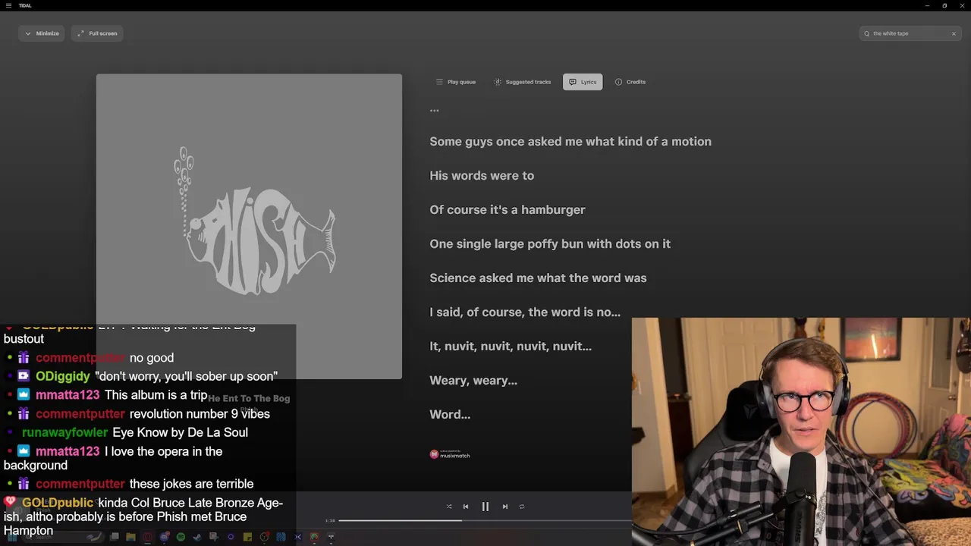This screenshot has width=971, height=546.
Task: Open File Explorer from the taskbar
Action: 130,537
